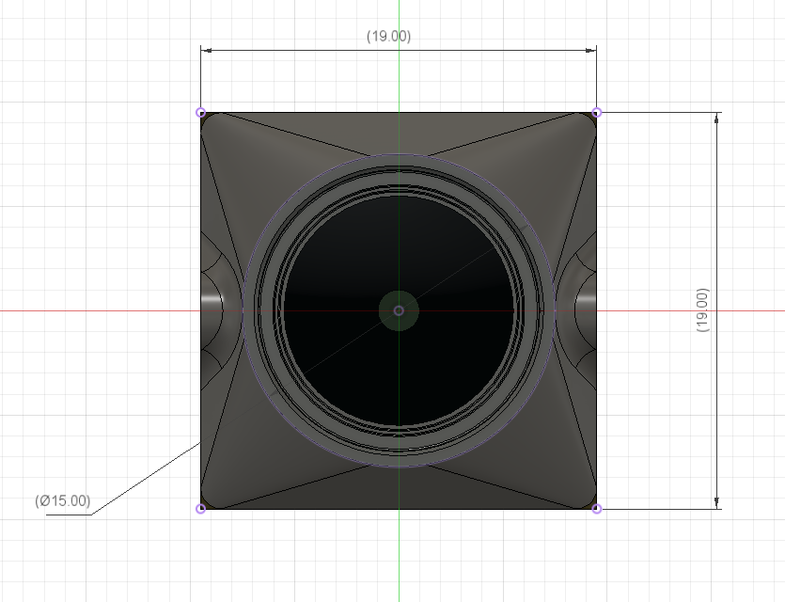The width and height of the screenshot is (785, 602).
Task: Select the top-right sketch corner point
Action: [596, 113]
